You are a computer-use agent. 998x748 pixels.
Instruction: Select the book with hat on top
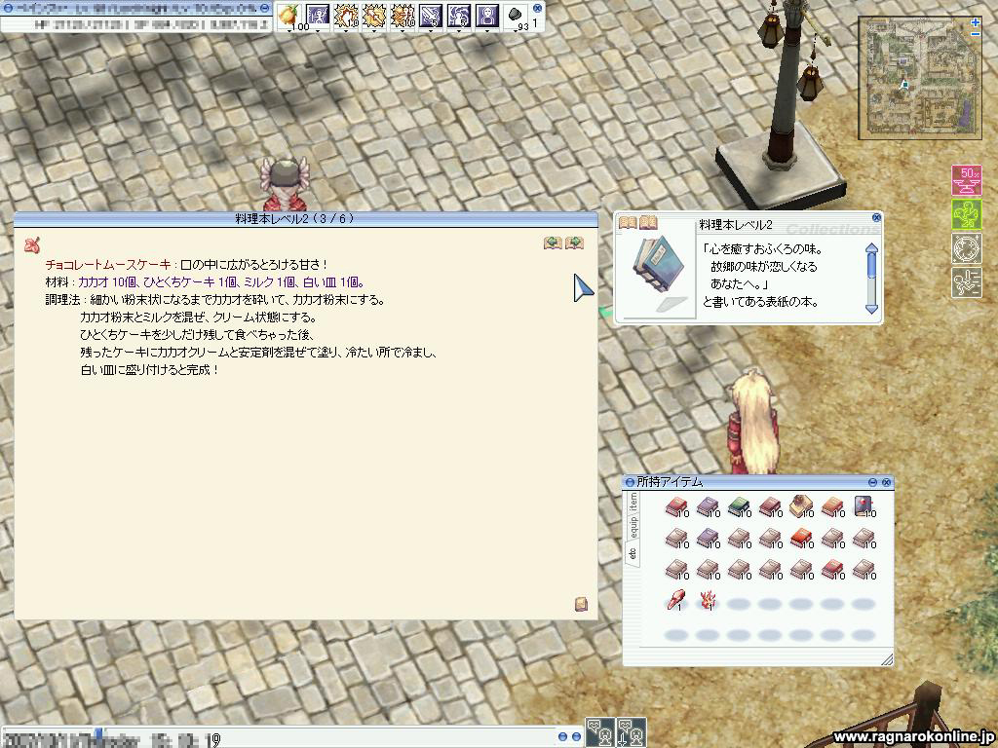point(801,506)
